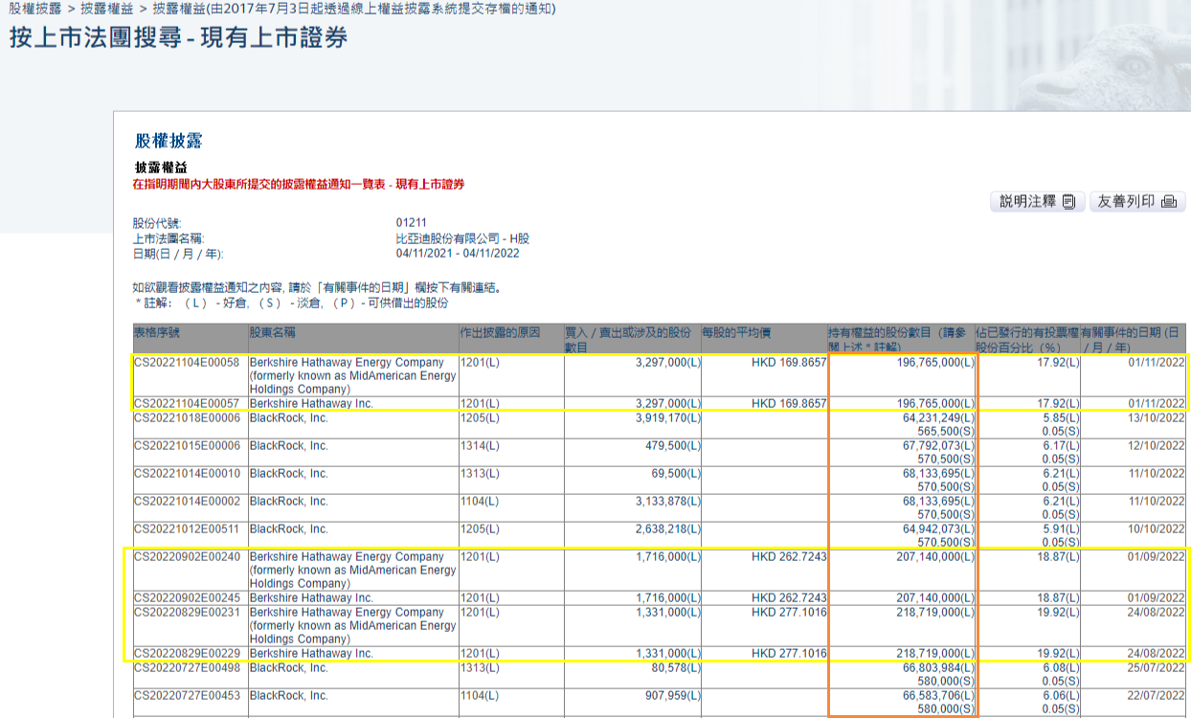Image resolution: width=1191 pixels, height=718 pixels.
Task: Open BlackRock, Inc. in row CS20220727E00498
Action: click(288, 668)
